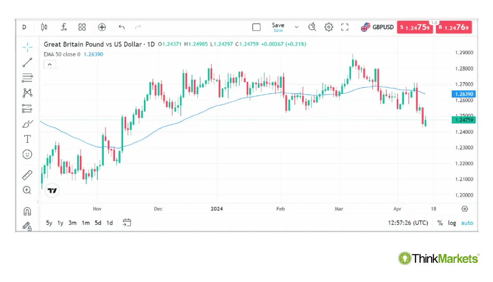Screen dimensions: 493x282
Task: Click the Sell 1.24759 button
Action: (415, 27)
